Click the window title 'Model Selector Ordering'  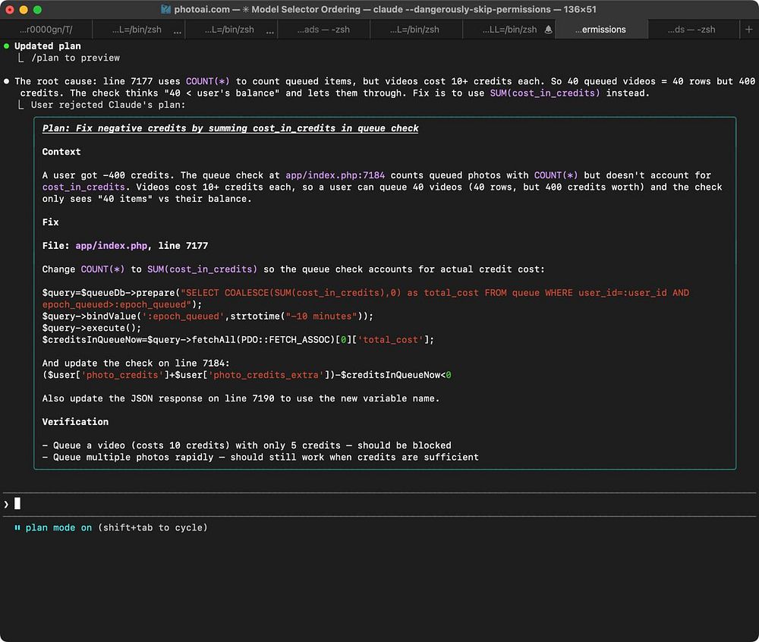[x=306, y=9]
